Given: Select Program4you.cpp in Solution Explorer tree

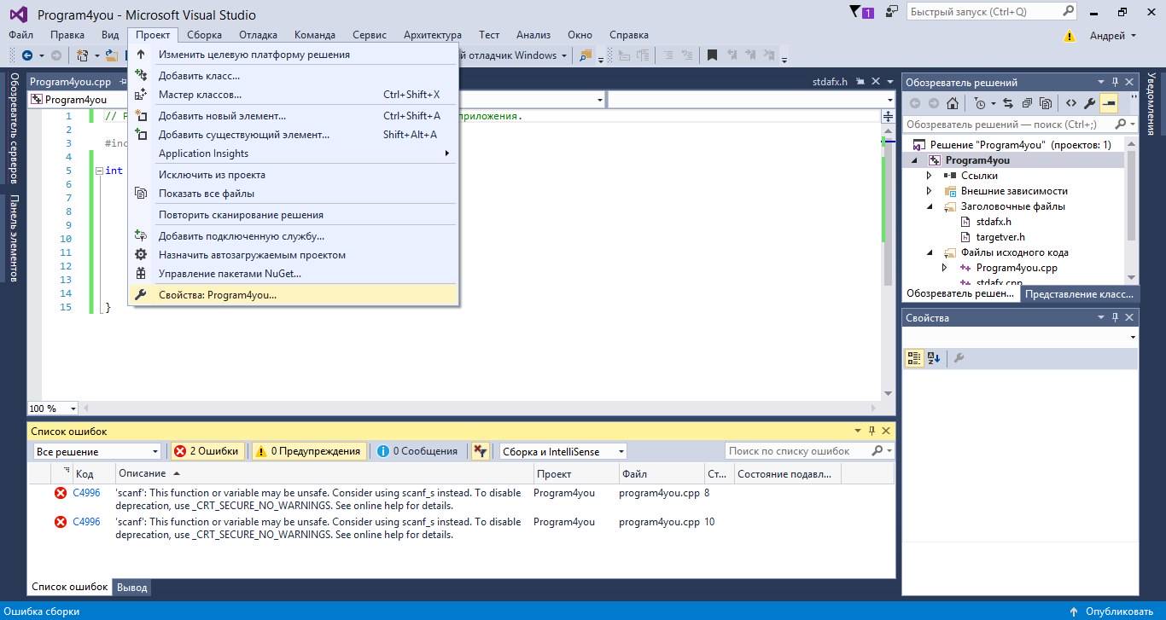Looking at the screenshot, I should pyautogui.click(x=1017, y=268).
